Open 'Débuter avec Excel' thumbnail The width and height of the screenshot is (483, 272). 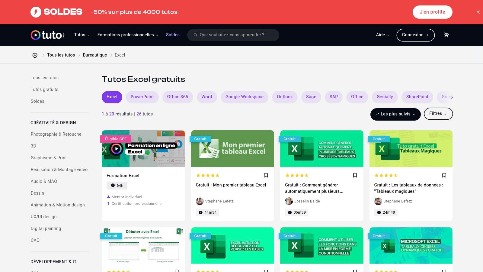[143, 246]
